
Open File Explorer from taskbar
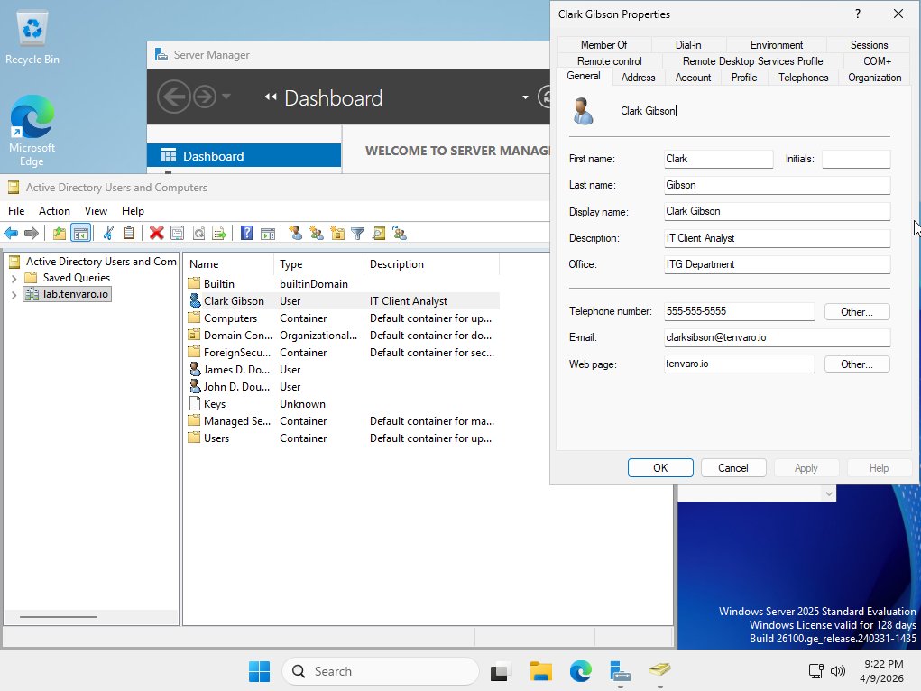pos(541,671)
